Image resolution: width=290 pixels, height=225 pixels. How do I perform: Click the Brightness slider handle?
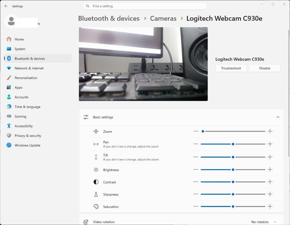pyautogui.click(x=233, y=169)
